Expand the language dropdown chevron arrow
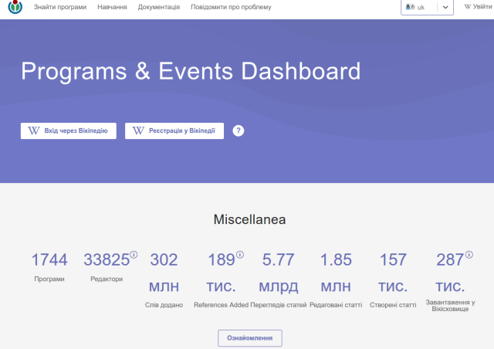This screenshot has width=494, height=349. [446, 7]
